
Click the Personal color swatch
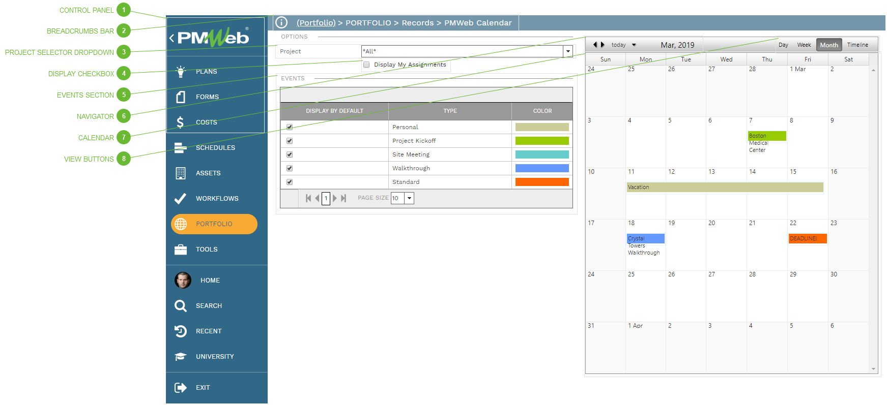pyautogui.click(x=542, y=127)
